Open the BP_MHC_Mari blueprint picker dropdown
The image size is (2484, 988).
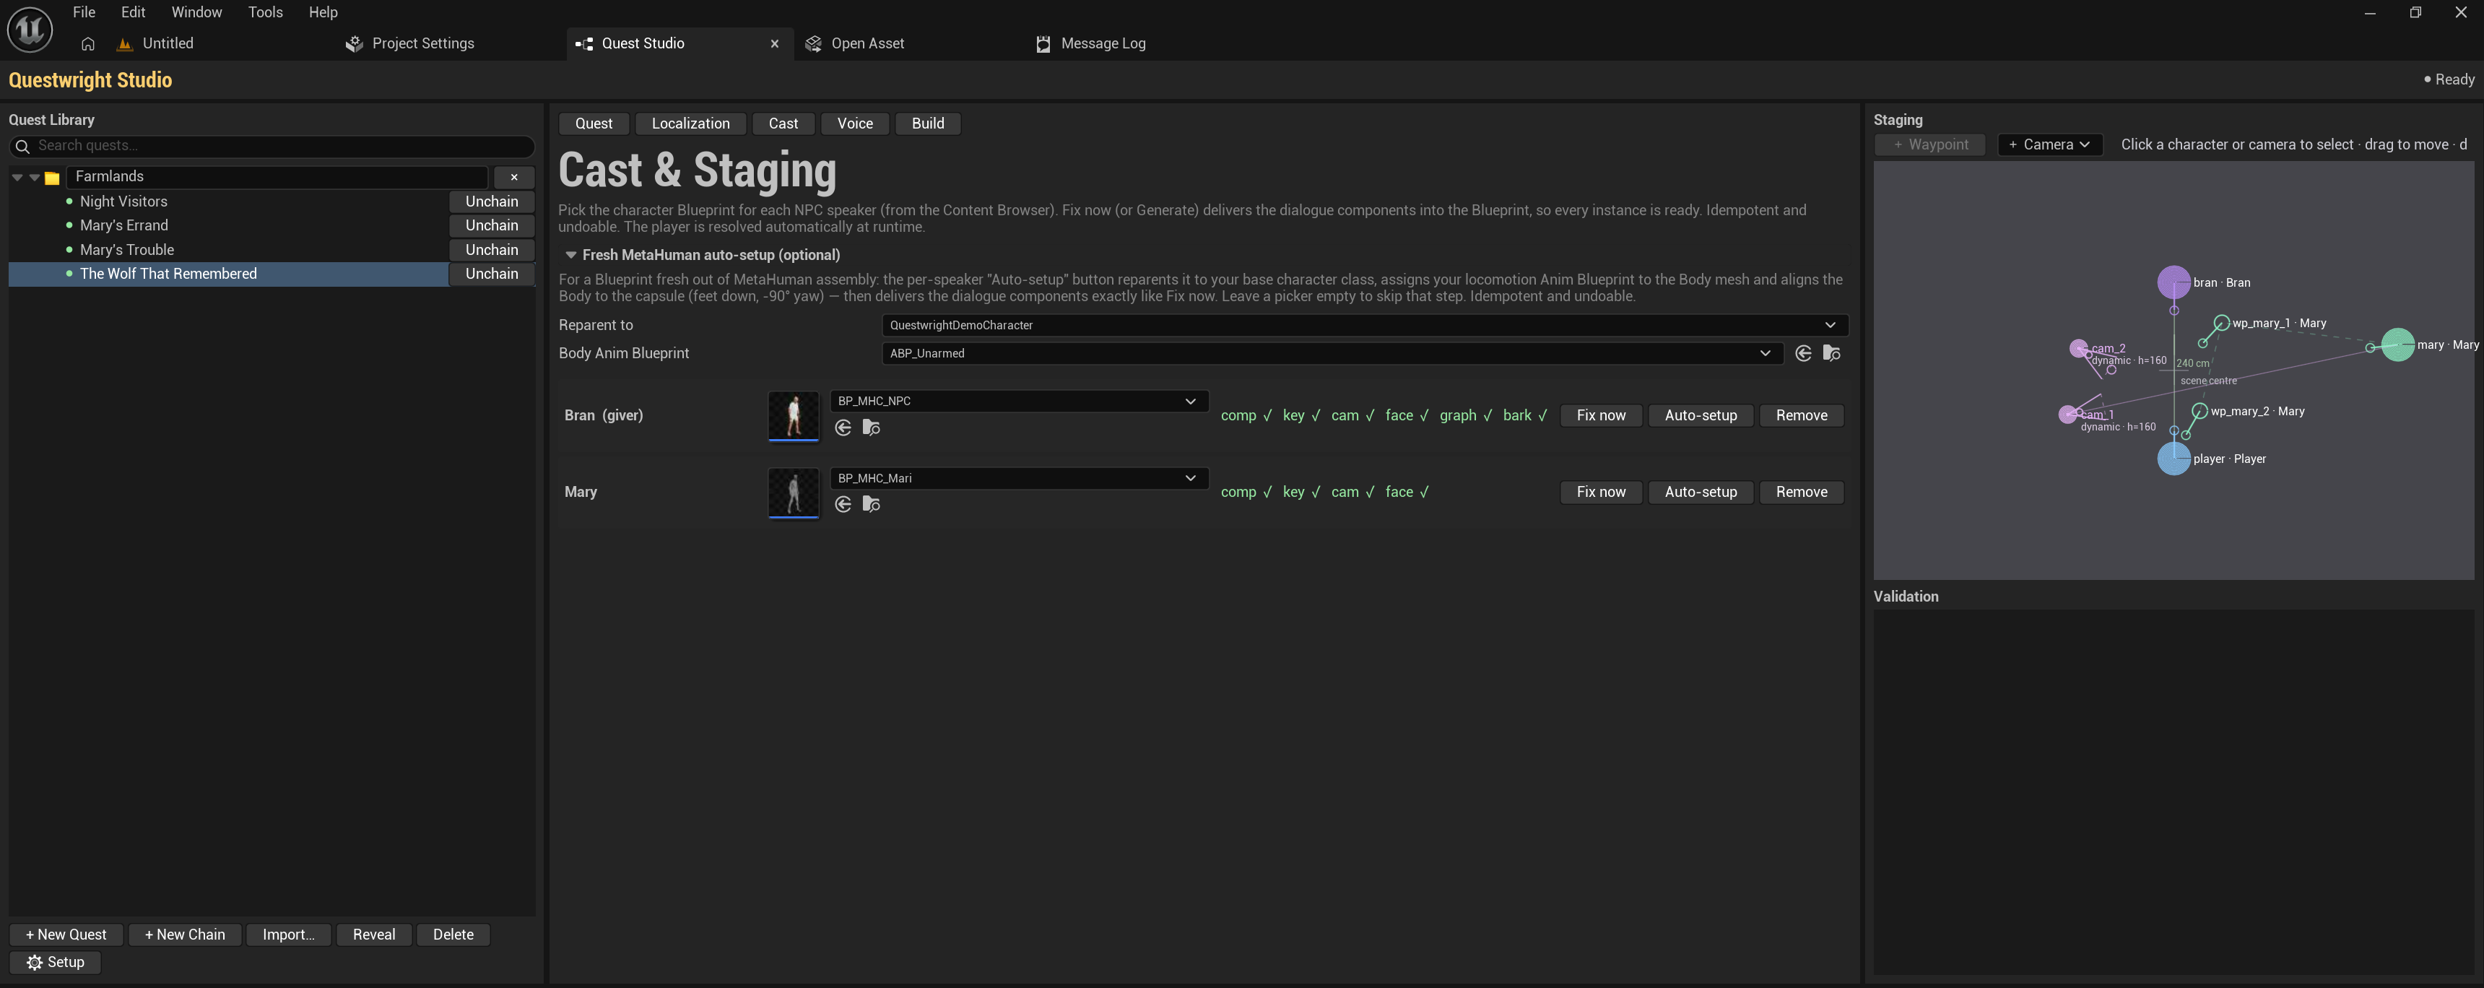pos(1018,477)
